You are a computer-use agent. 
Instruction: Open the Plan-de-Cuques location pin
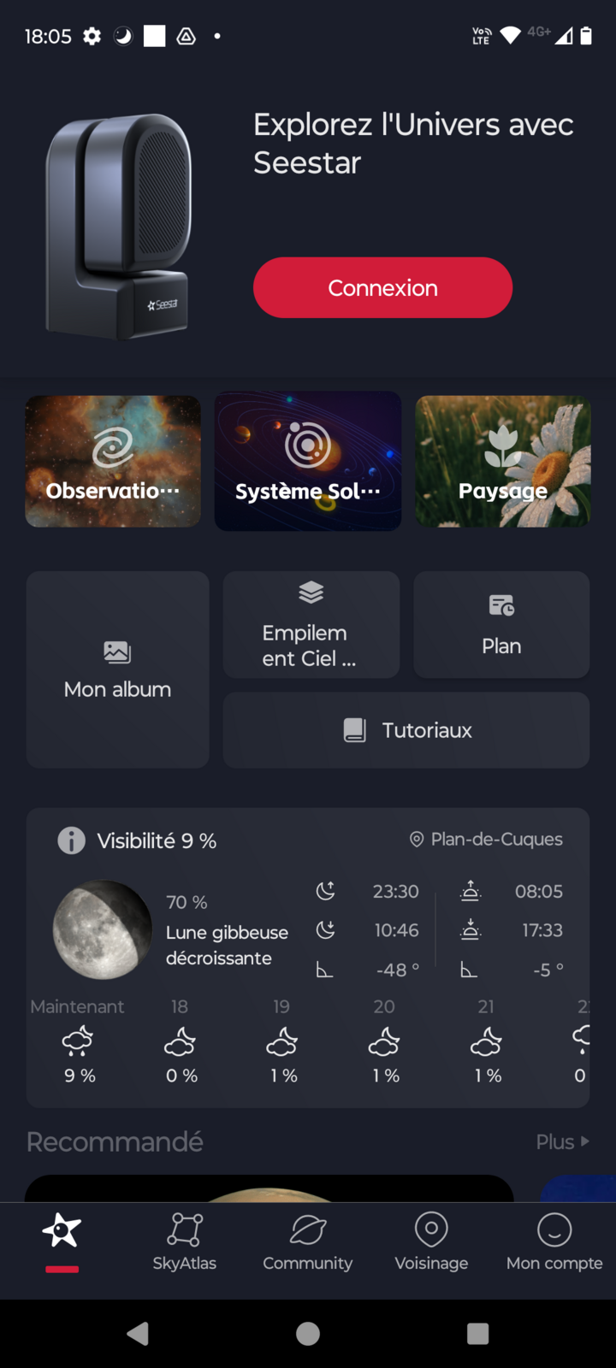coord(417,840)
